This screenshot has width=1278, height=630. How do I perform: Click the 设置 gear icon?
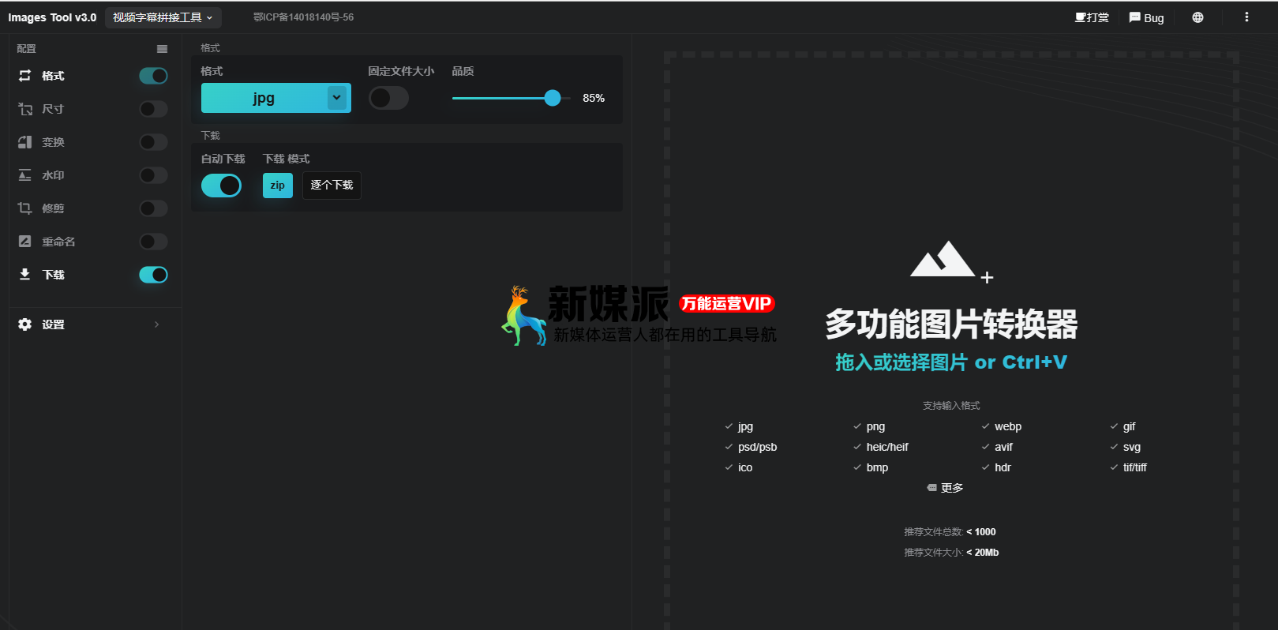point(25,324)
